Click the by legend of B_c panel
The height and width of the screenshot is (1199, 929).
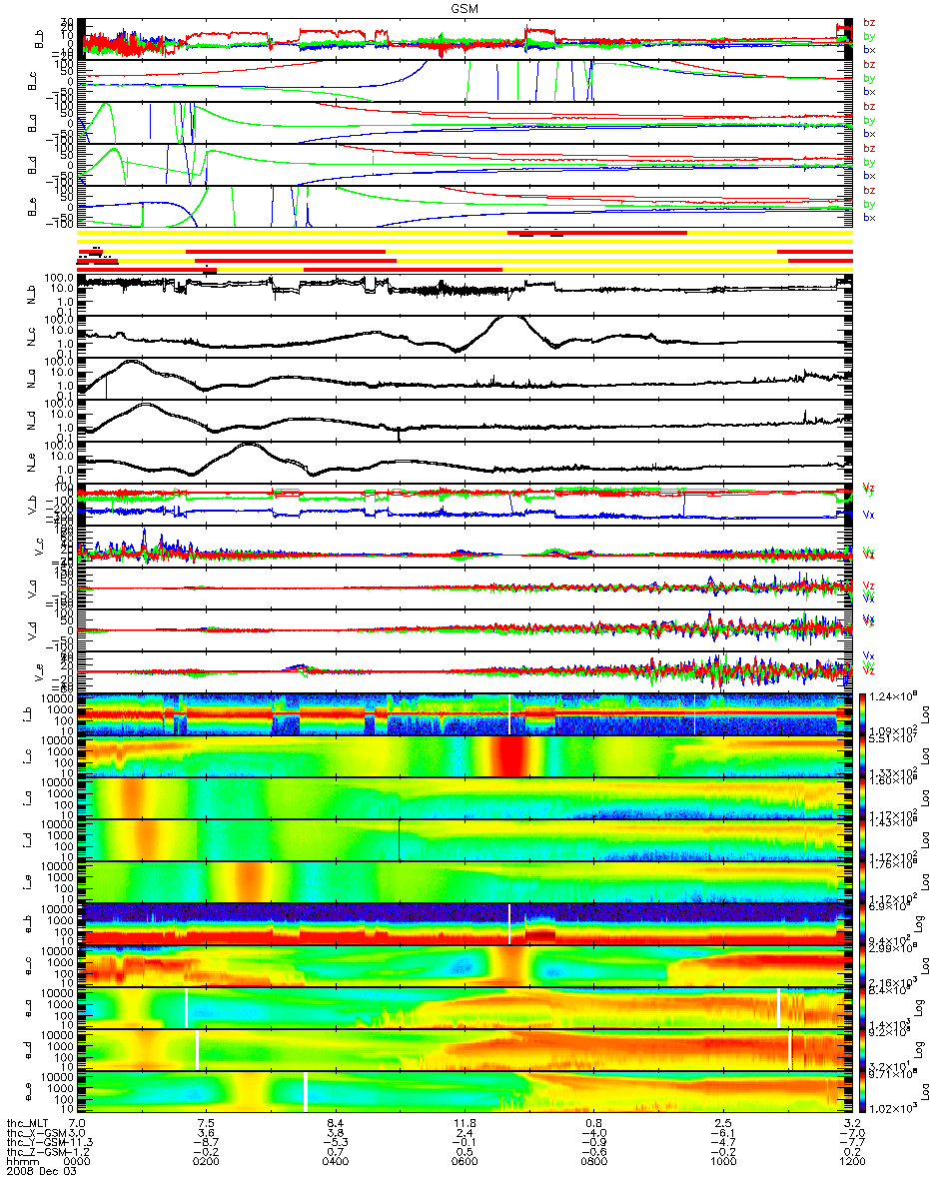point(869,77)
